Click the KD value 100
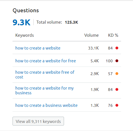The height and width of the screenshot is (131, 133). [109, 61]
